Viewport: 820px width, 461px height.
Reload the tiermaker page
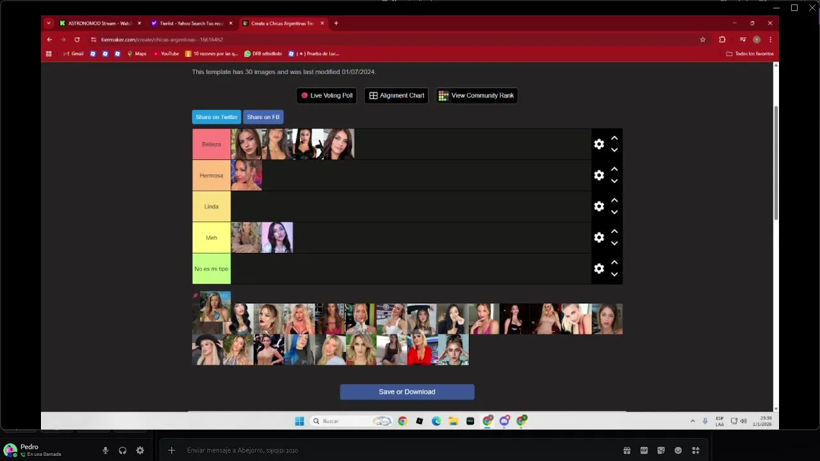(77, 40)
